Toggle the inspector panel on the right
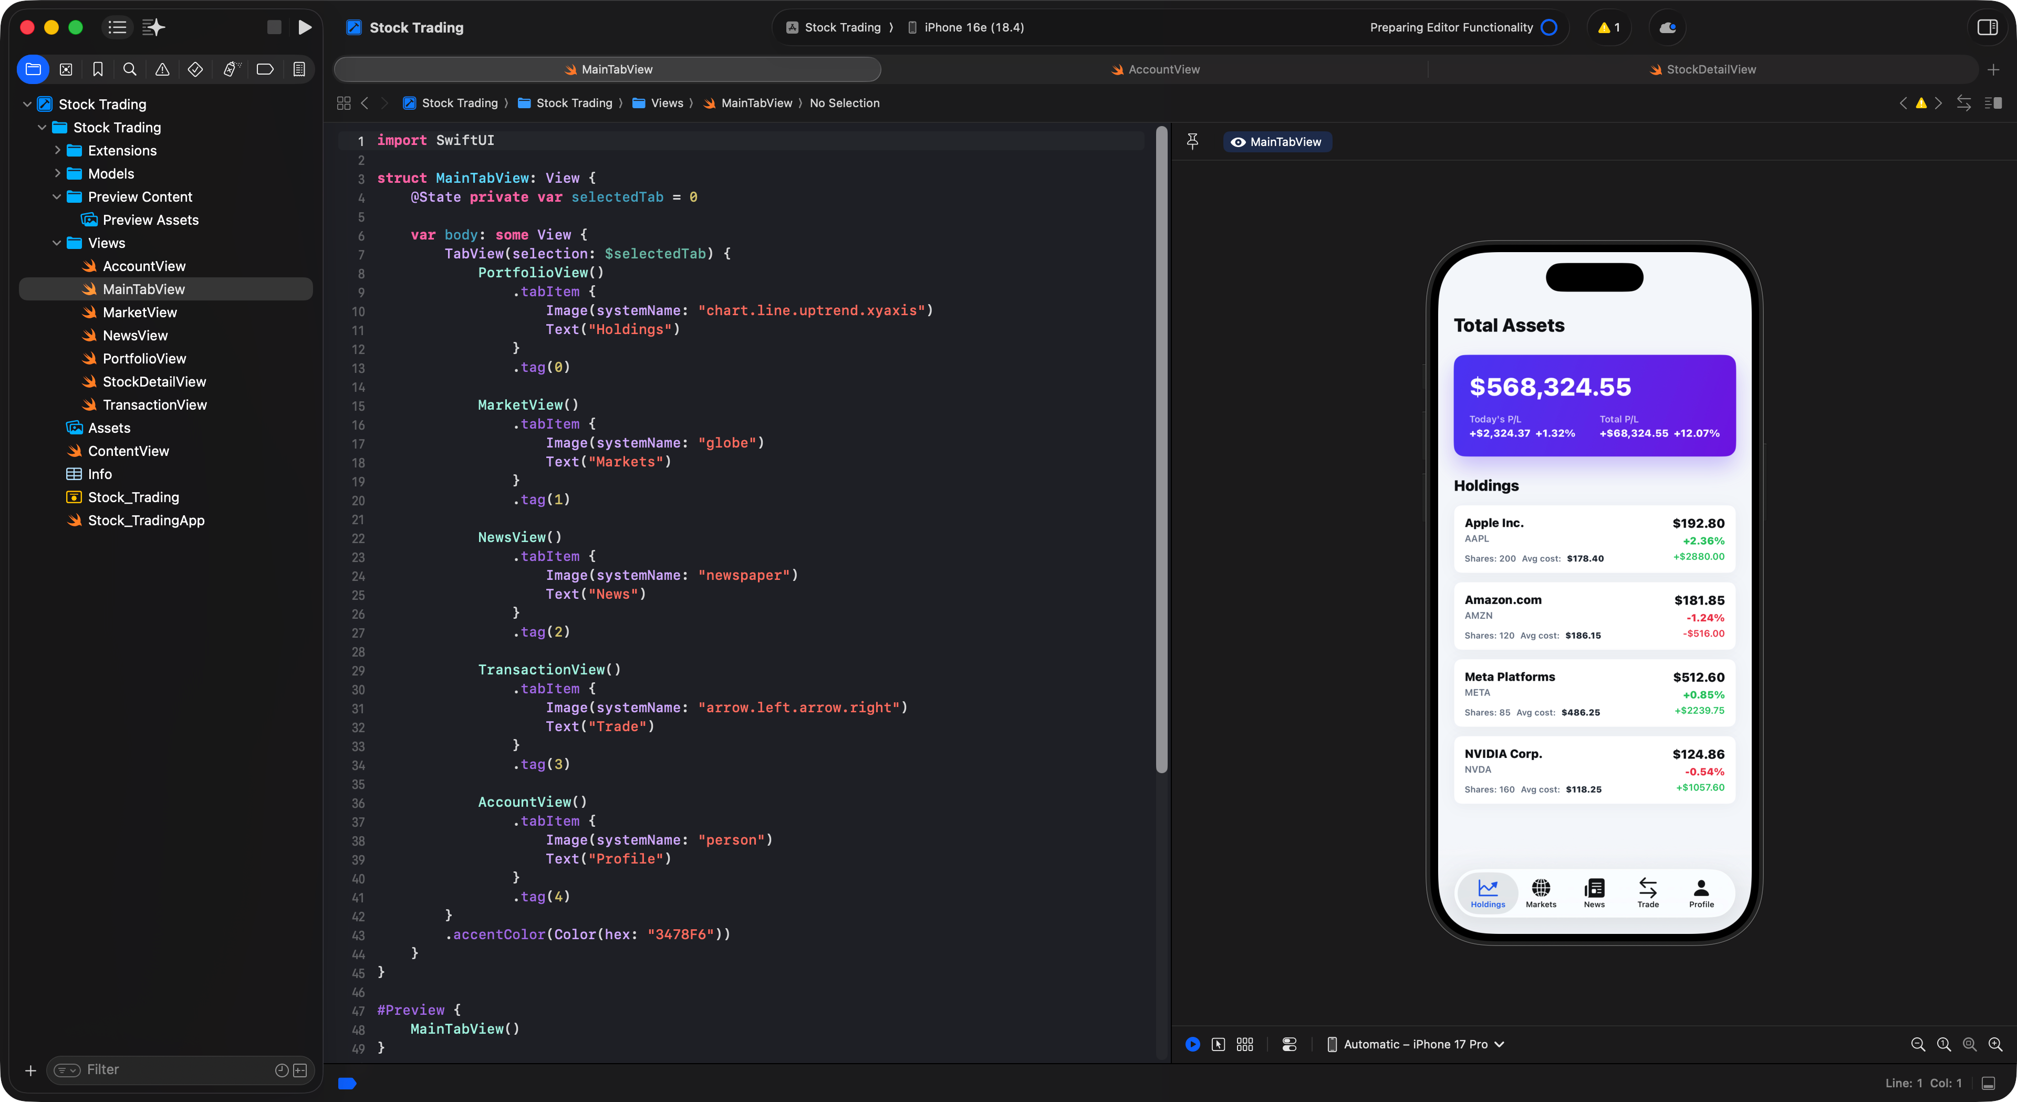 1987,27
